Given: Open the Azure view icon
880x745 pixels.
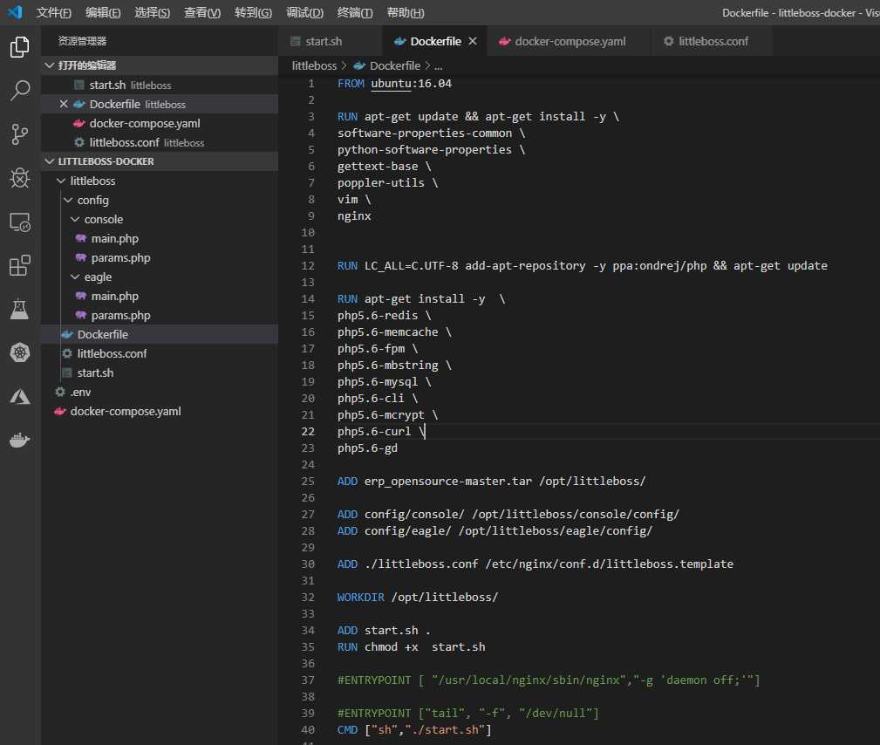Looking at the screenshot, I should (x=20, y=397).
